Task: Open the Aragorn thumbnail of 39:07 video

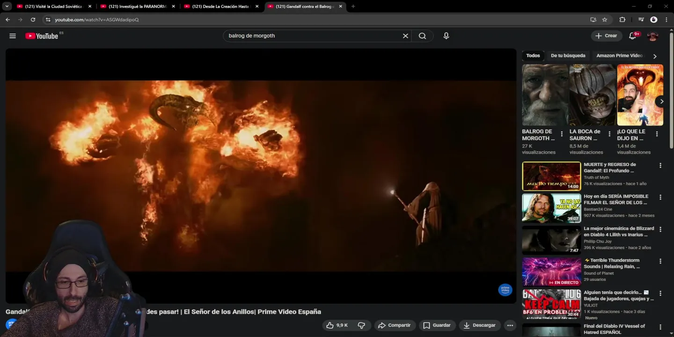Action: [x=551, y=208]
